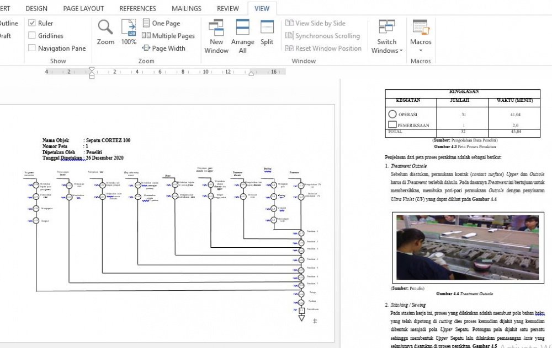Click 'Gambar 4.4 Treatment Outsole' caption
This screenshot has width=552, height=348.
[464, 293]
